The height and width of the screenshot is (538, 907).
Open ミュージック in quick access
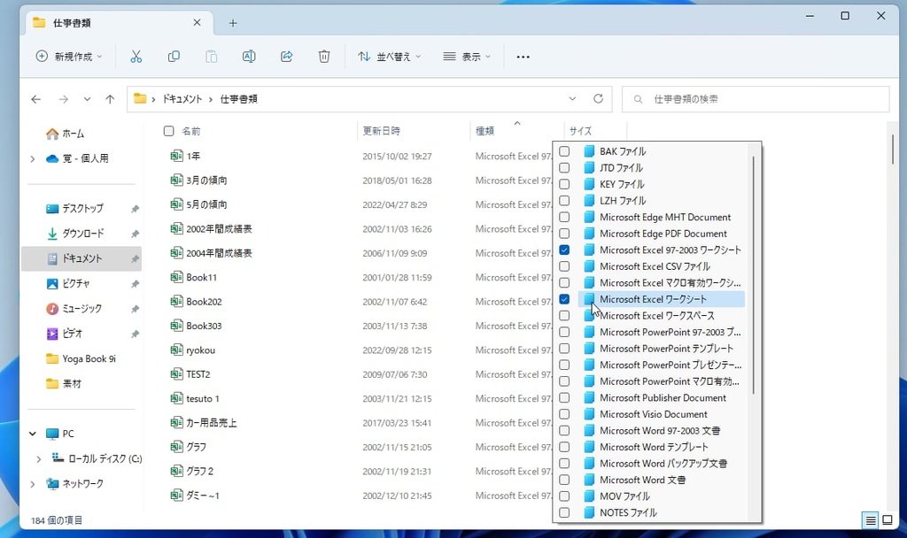point(74,309)
